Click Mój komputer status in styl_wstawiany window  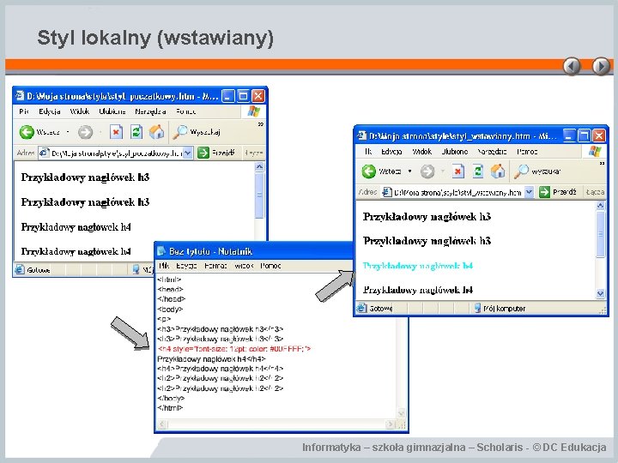pyautogui.click(x=499, y=309)
